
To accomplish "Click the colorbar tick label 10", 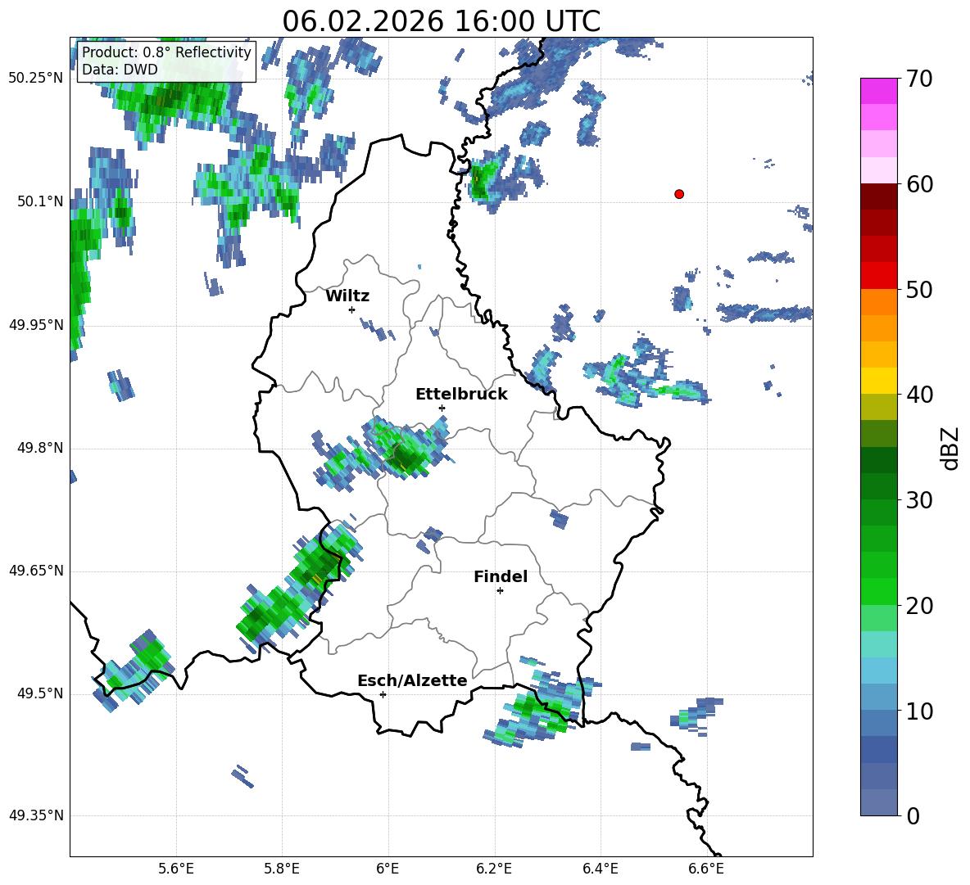I will click(x=918, y=711).
